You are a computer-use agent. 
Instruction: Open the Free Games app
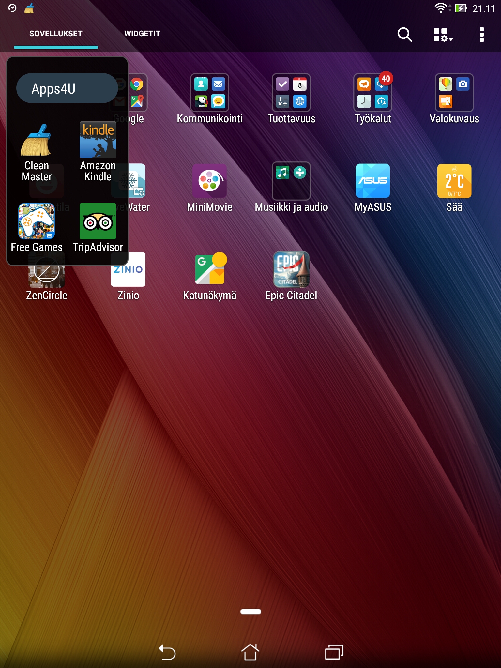point(37,228)
